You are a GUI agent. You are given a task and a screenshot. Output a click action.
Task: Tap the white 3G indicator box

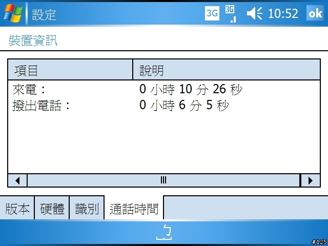(x=212, y=14)
